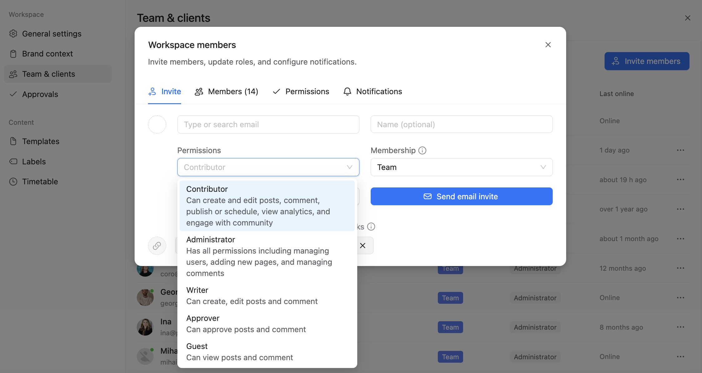Collapse the Permissions Contributor dropdown
Viewport: 702px width, 373px height.
click(x=268, y=167)
